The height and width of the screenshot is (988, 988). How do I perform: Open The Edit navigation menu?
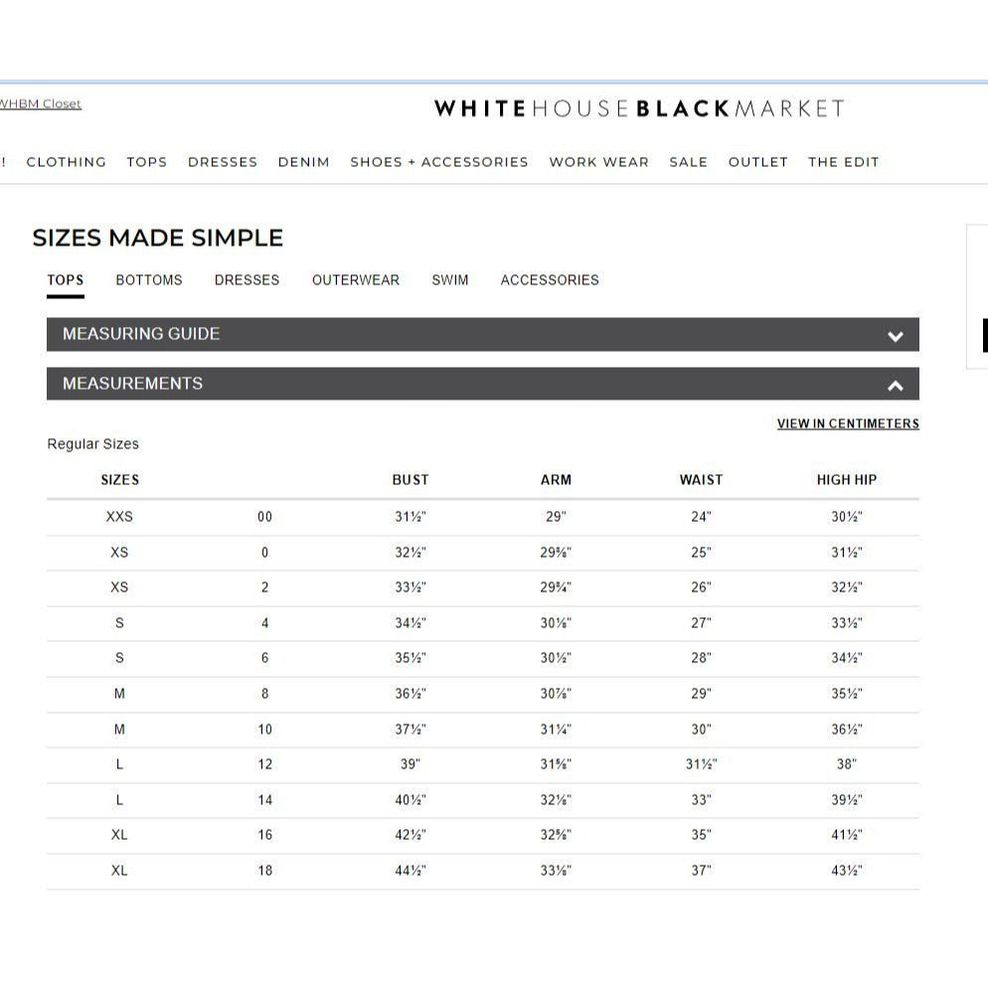click(x=843, y=162)
